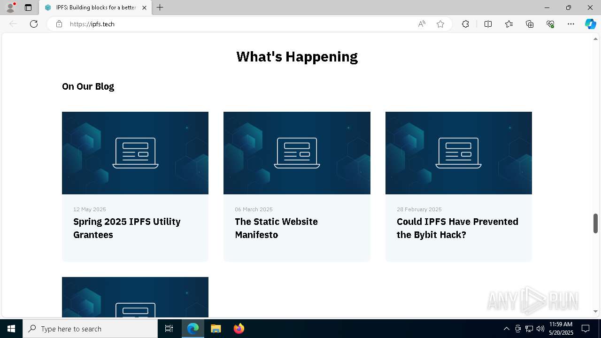Open Could IPFS Have Prevented Bybit Hack post
This screenshot has height=338, width=601.
(457, 228)
